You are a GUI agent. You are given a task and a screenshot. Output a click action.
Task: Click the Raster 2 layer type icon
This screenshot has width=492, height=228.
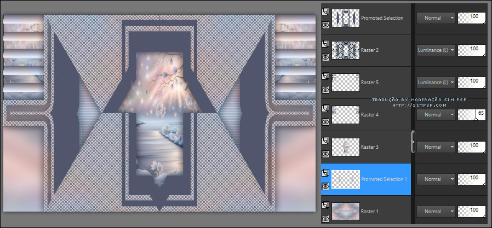(325, 43)
